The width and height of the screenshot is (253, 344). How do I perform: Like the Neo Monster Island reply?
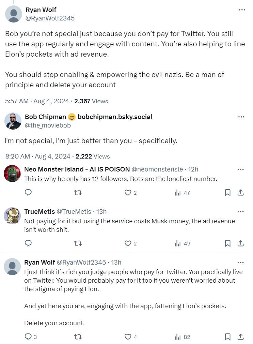(x=128, y=193)
